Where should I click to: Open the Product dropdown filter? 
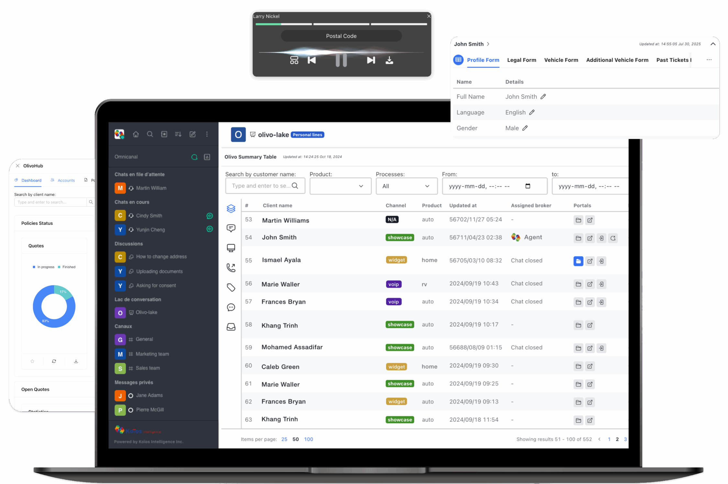[340, 186]
